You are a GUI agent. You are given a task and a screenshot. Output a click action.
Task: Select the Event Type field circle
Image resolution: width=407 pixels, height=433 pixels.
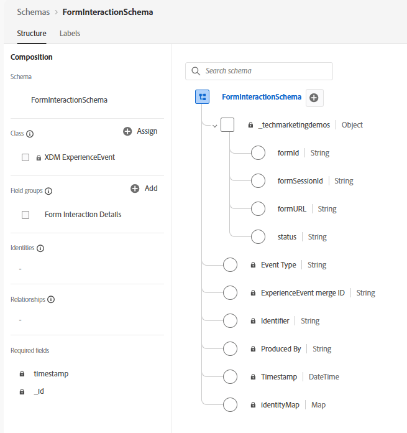pyautogui.click(x=231, y=265)
